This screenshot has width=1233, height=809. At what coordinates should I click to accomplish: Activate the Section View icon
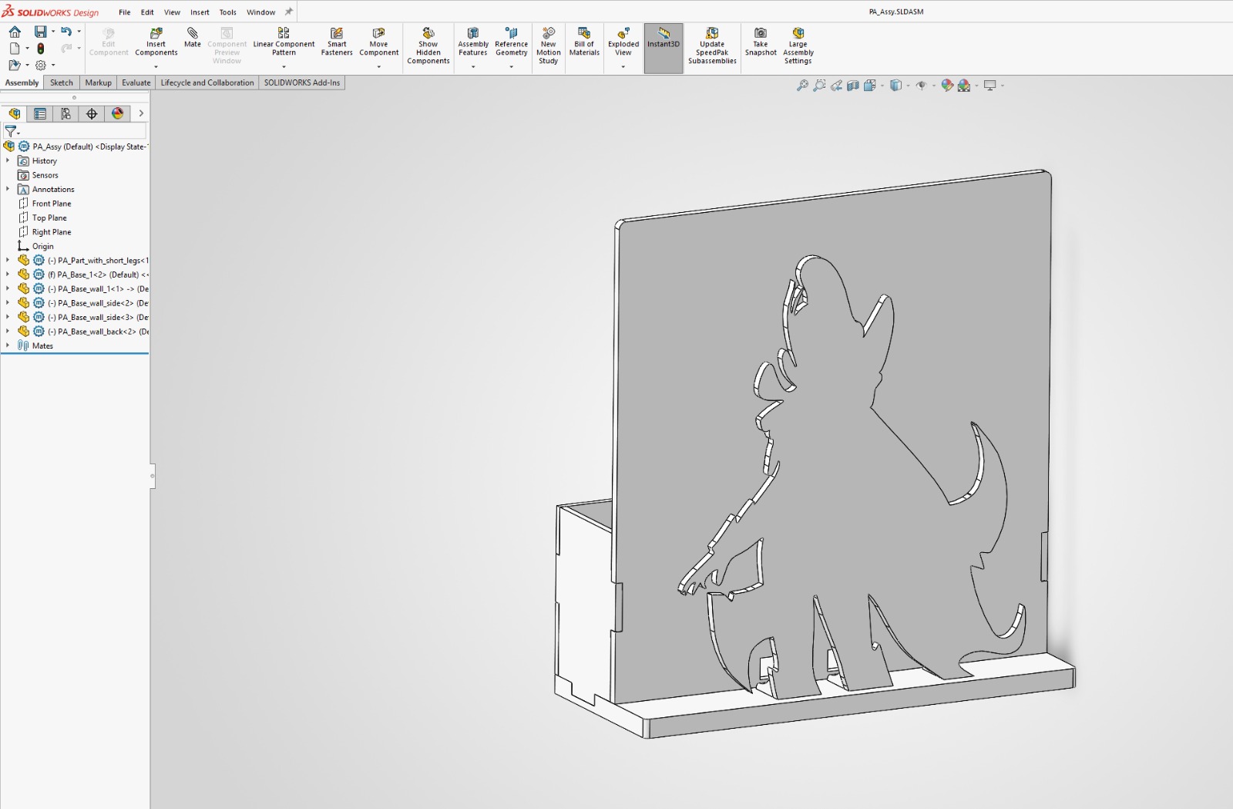853,86
